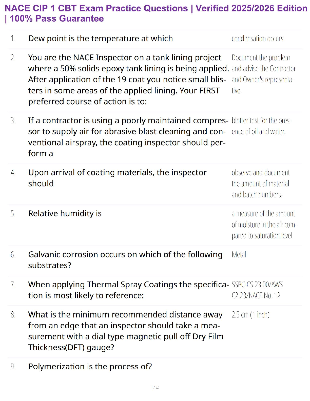Click the "Relative humidity is" question

point(65,213)
